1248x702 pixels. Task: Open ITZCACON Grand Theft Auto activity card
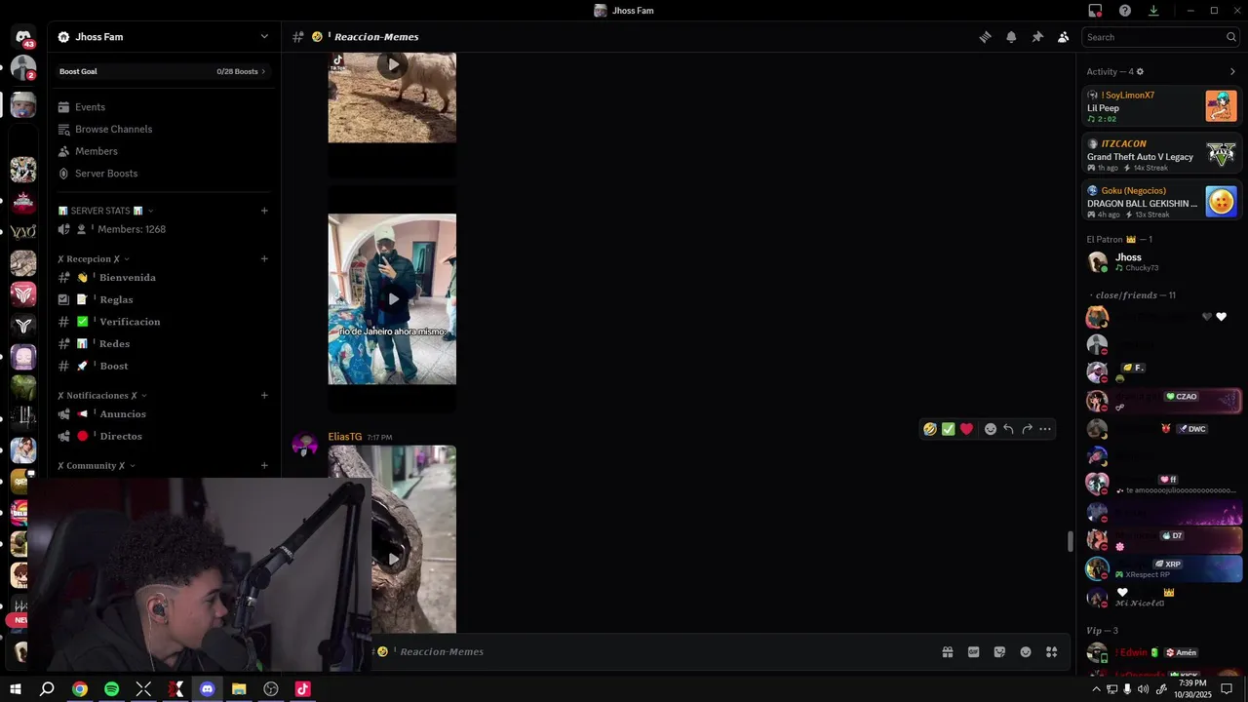point(1162,156)
